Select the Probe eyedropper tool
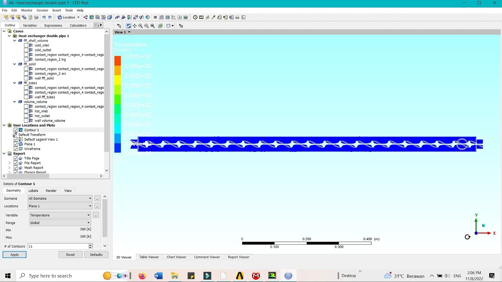 pyautogui.click(x=213, y=17)
